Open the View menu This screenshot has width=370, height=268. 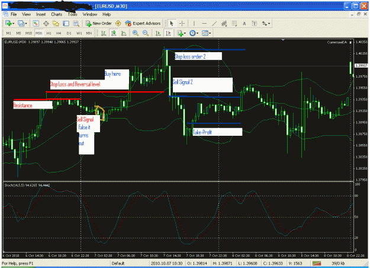point(27,14)
